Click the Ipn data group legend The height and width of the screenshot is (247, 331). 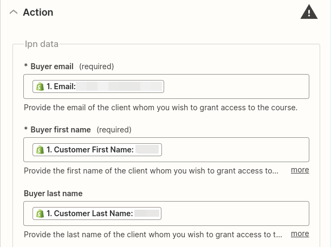coord(42,44)
